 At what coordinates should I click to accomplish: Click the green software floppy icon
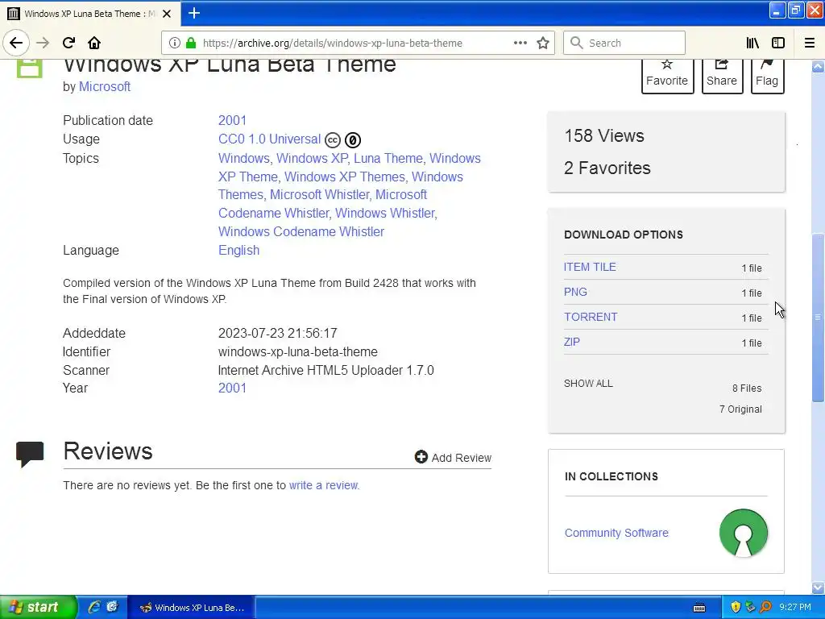(x=30, y=69)
